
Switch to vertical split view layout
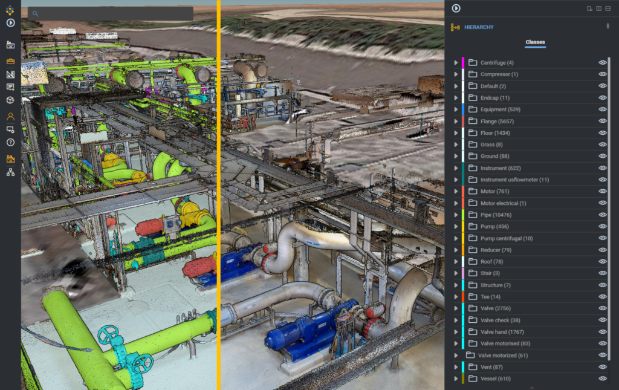coord(598,8)
